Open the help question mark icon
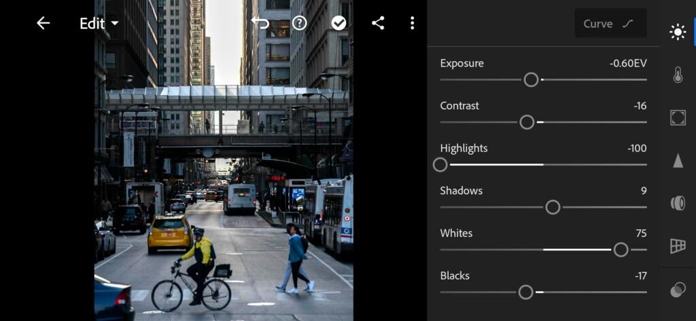The image size is (696, 321). pos(299,23)
